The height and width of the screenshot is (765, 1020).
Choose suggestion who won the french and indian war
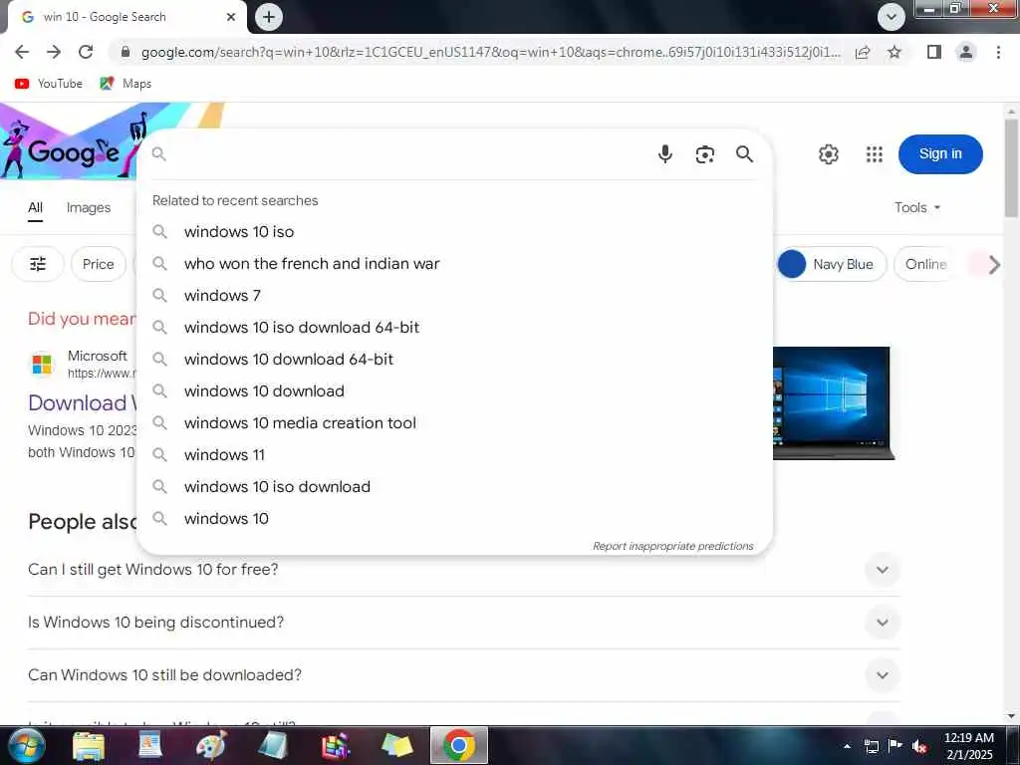[x=454, y=263]
